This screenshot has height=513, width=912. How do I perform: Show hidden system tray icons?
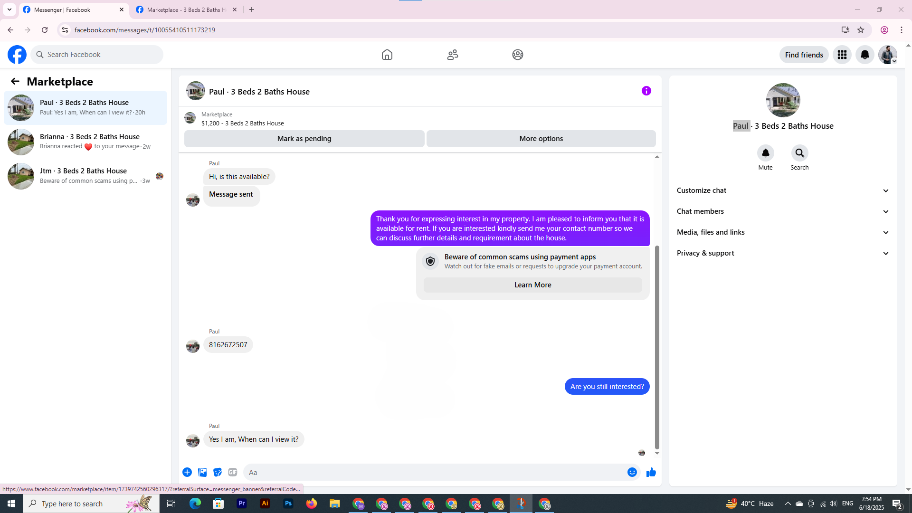click(x=788, y=503)
